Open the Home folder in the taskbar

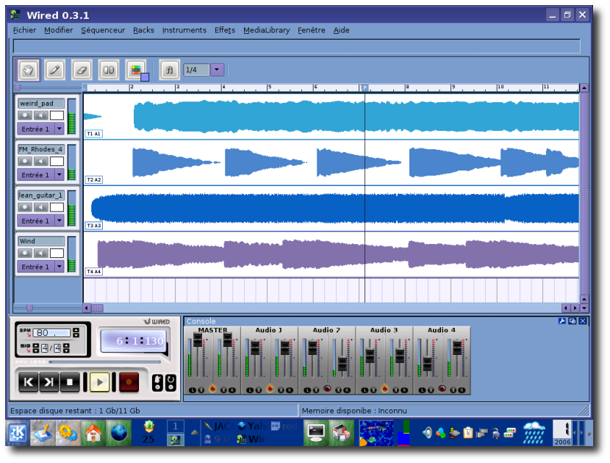(x=93, y=433)
